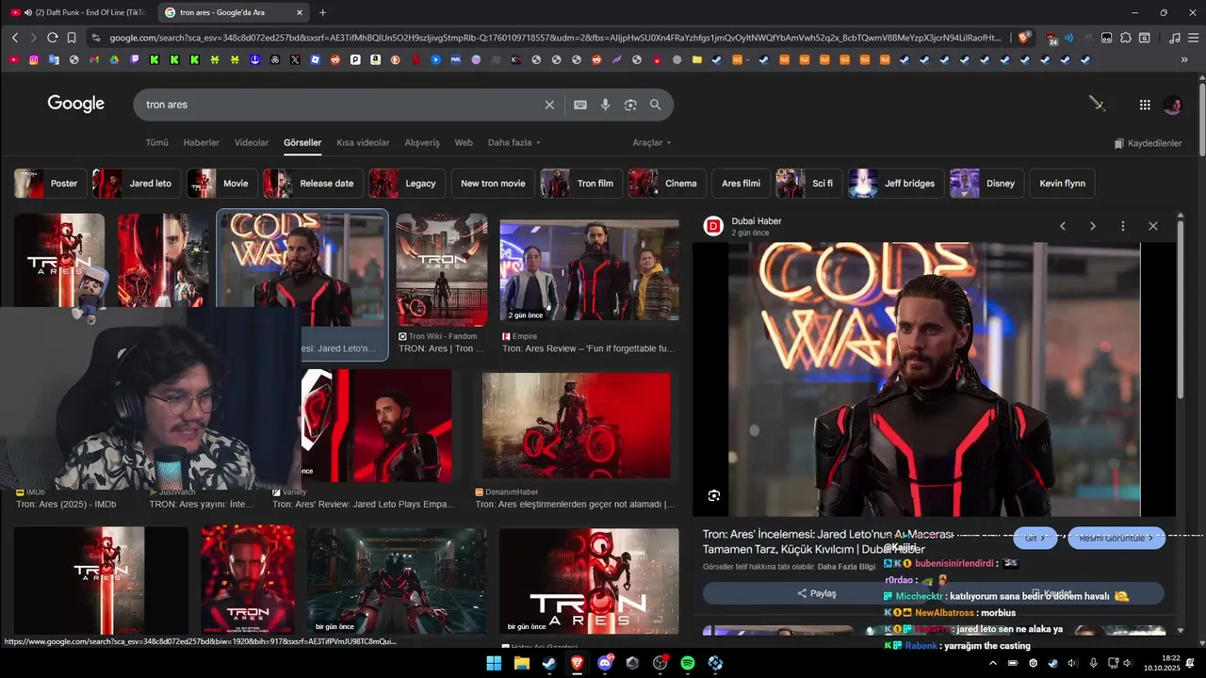The height and width of the screenshot is (678, 1206).
Task: Open the Brave main hamburger menu
Action: tap(1193, 38)
